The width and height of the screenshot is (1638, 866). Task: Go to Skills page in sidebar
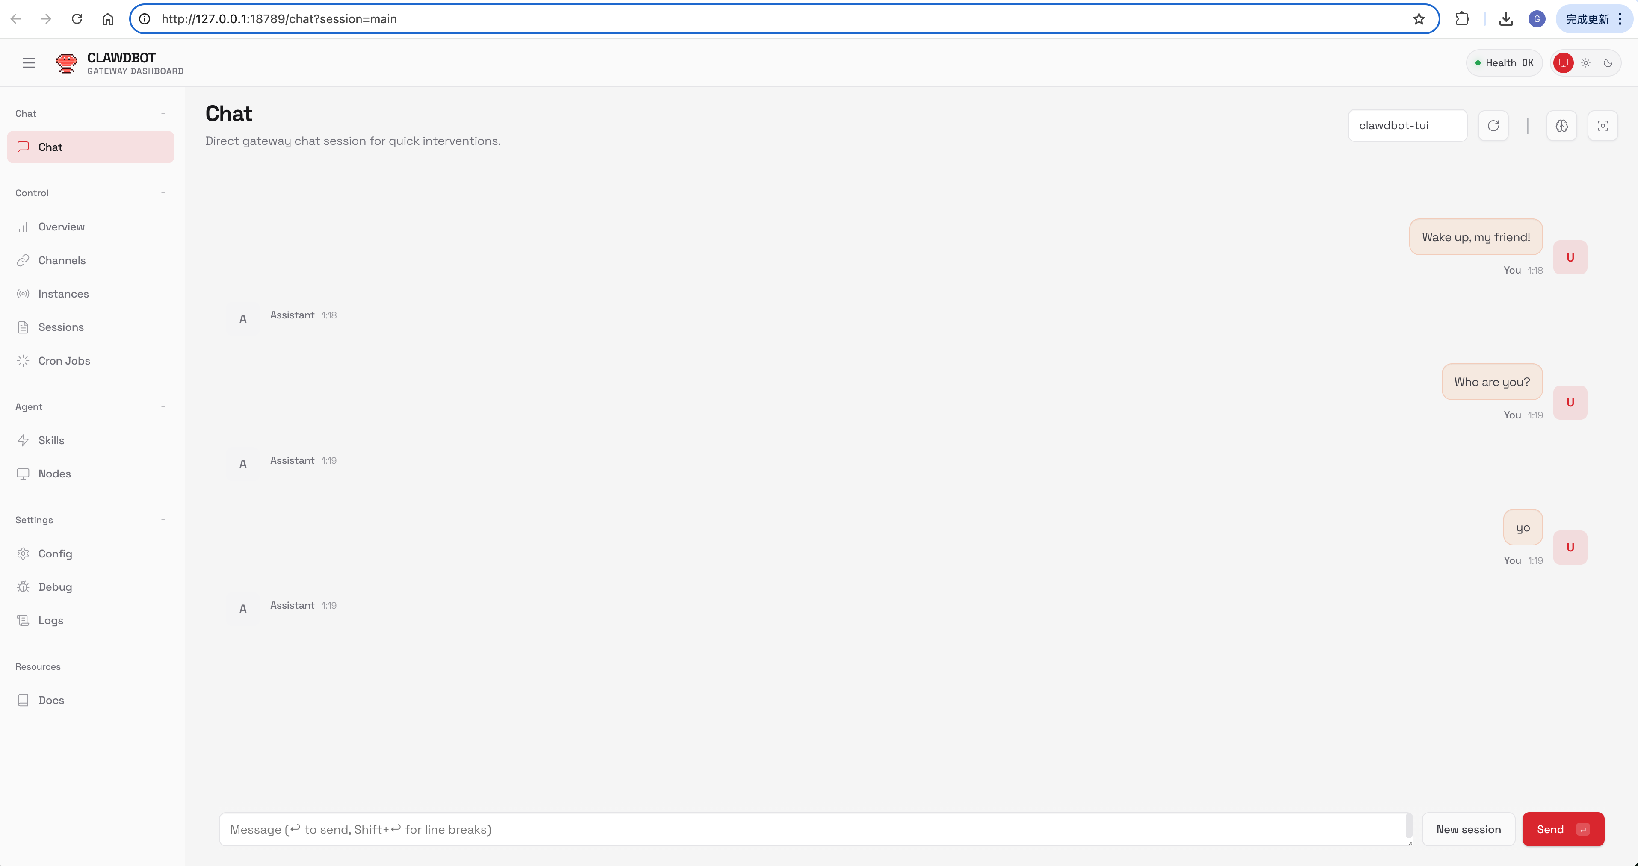pyautogui.click(x=51, y=440)
